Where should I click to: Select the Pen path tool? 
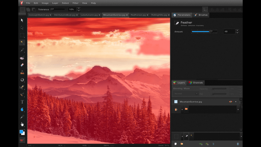tap(22, 87)
